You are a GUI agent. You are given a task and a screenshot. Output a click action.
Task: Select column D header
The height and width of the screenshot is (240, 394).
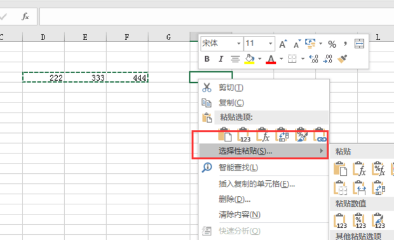tap(43, 37)
